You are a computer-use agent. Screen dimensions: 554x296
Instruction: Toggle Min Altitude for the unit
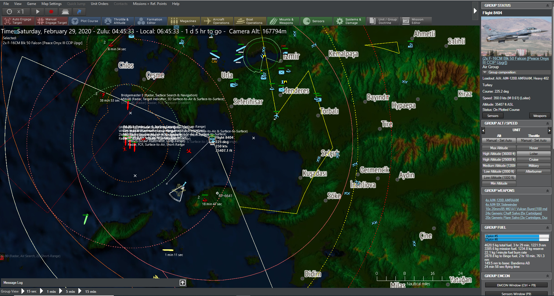499,183
